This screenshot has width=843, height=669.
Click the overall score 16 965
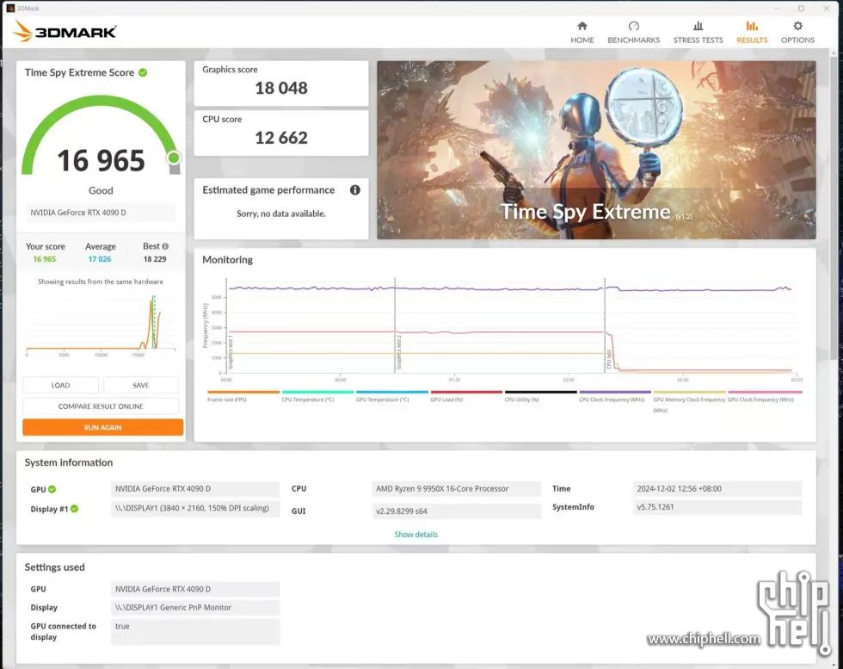coord(102,160)
